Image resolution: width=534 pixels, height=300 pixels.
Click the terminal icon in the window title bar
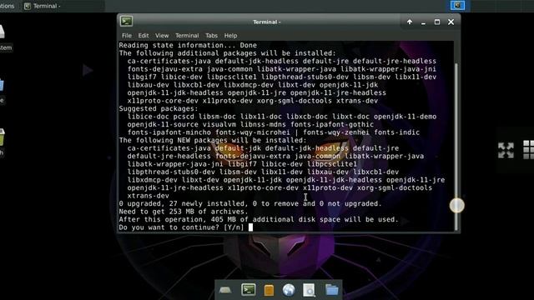[126, 22]
